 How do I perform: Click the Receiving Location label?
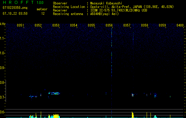tap(69, 7)
